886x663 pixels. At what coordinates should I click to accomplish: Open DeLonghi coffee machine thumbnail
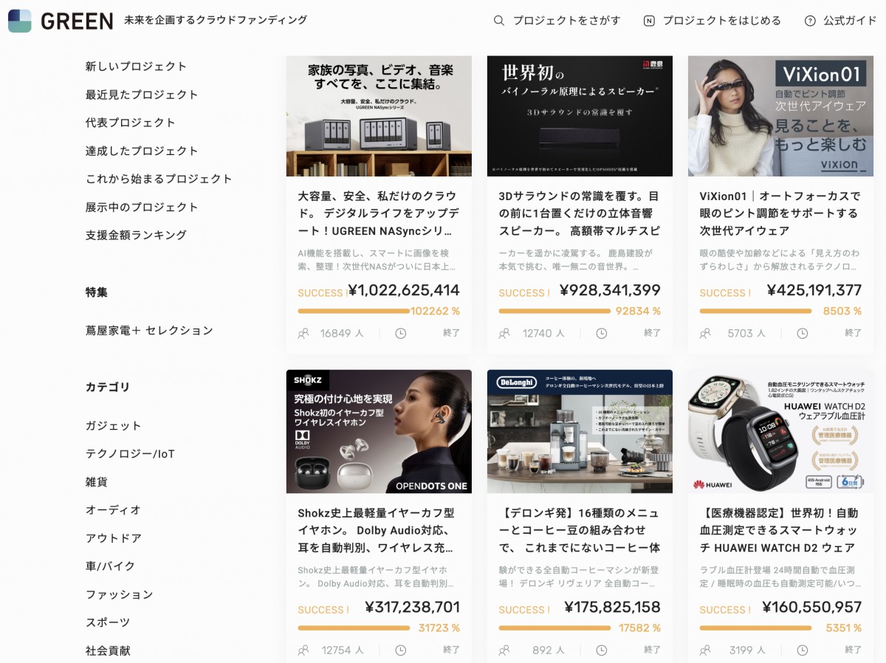tap(580, 432)
